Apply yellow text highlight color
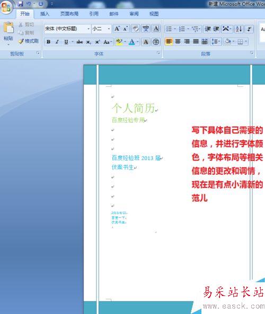265x314 pixels. coord(119,42)
